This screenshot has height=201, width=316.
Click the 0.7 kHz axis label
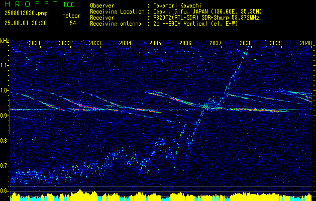click(4, 166)
